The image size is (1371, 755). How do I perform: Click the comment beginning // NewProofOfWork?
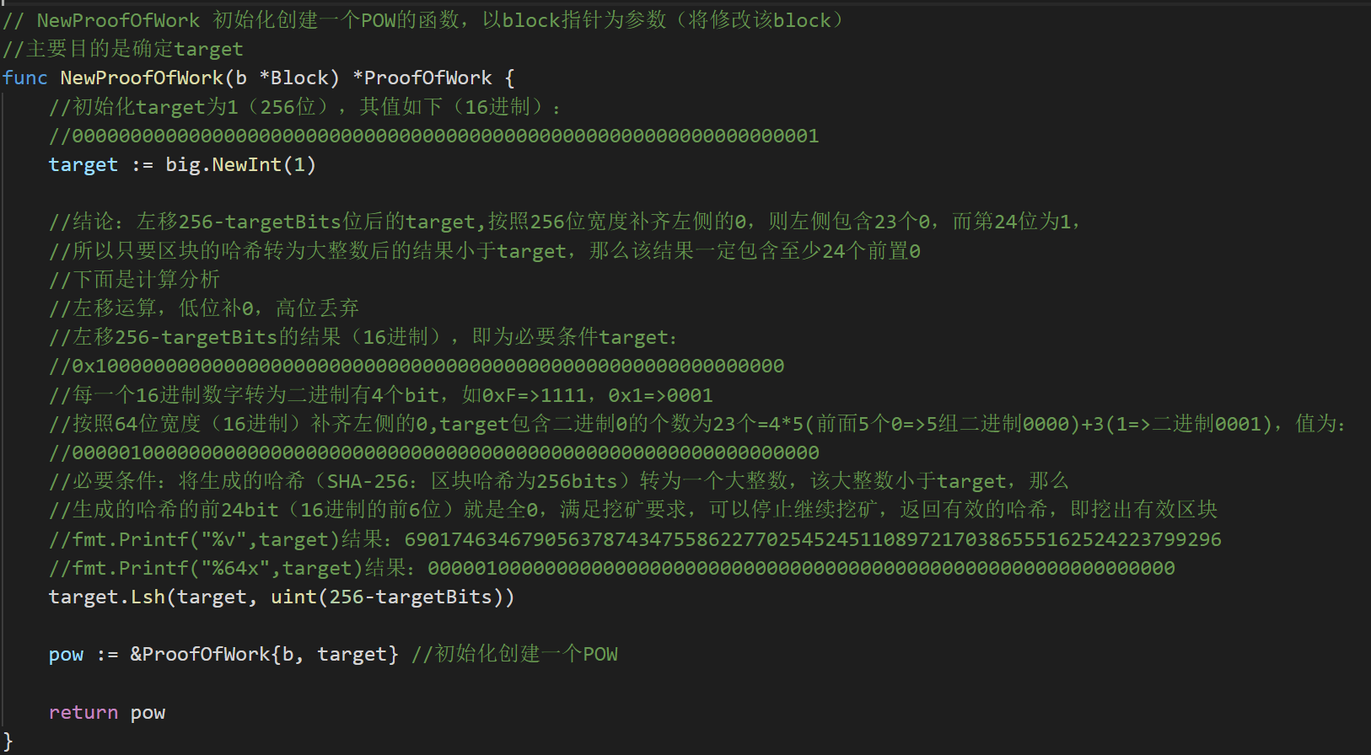pos(423,20)
